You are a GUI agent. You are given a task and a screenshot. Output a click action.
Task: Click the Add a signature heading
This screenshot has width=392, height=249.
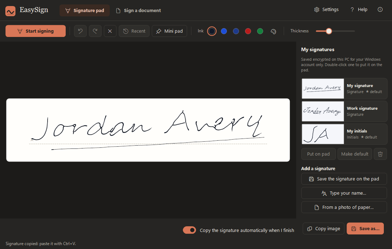pyautogui.click(x=318, y=168)
